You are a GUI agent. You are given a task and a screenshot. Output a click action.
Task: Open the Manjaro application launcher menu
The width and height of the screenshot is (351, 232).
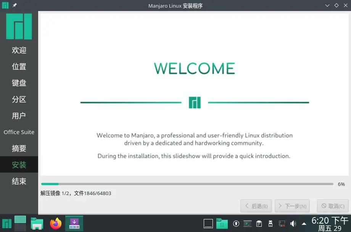[6, 224]
